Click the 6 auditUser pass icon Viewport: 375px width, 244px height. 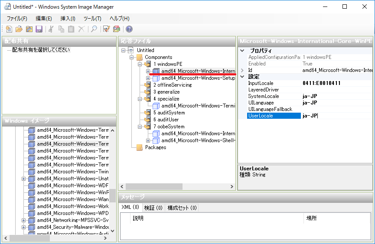[148, 120]
